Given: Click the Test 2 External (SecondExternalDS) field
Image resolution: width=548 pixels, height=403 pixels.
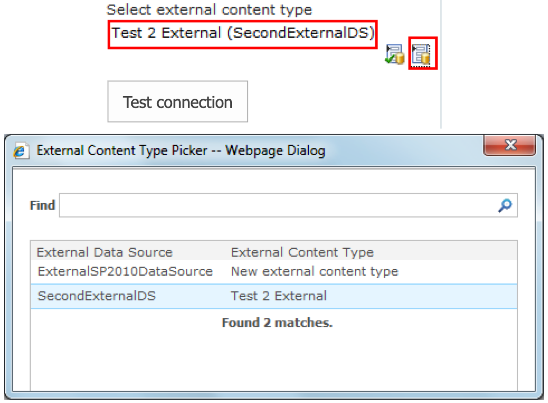Looking at the screenshot, I should click(242, 33).
